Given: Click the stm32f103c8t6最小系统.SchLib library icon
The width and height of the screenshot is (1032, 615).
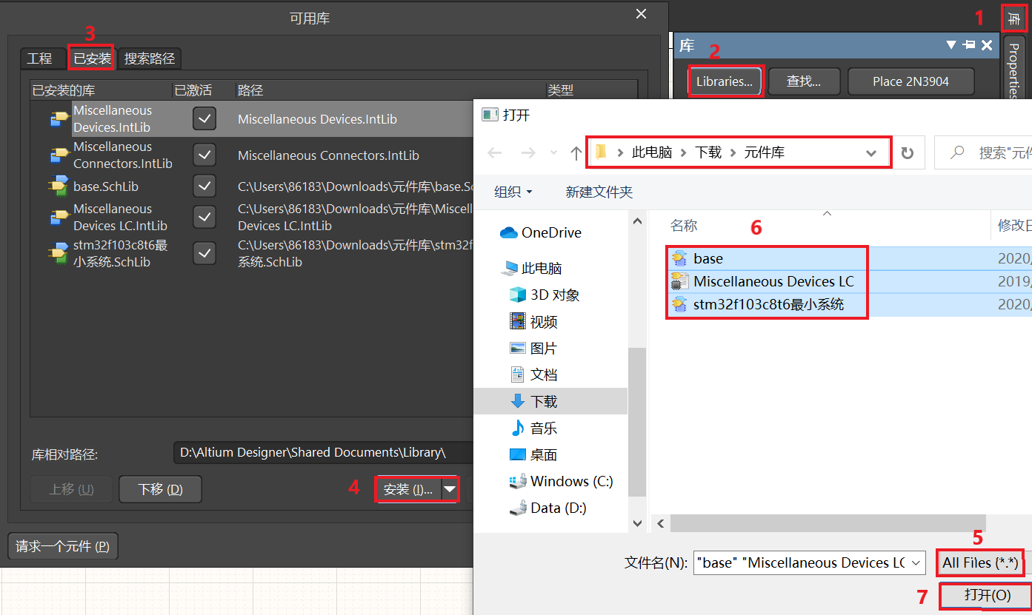Looking at the screenshot, I should tap(59, 253).
